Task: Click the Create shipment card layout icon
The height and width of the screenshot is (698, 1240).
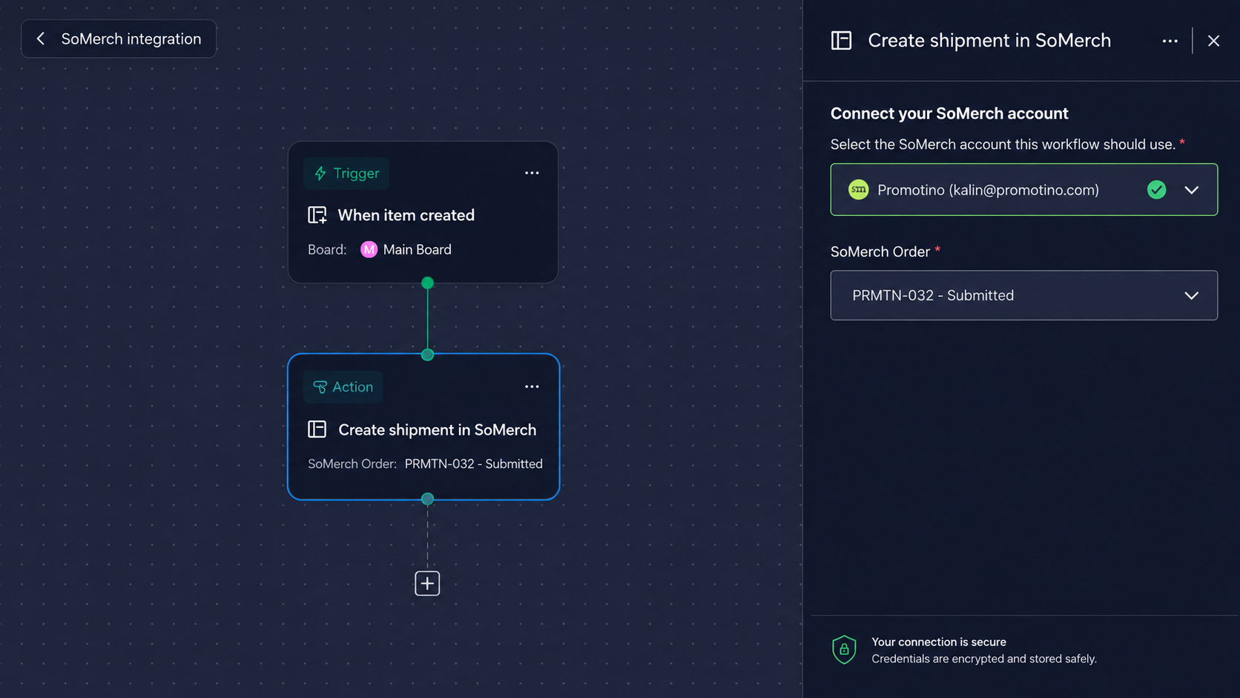Action: 317,429
